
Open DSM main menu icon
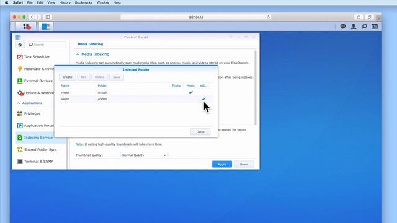click(27, 26)
